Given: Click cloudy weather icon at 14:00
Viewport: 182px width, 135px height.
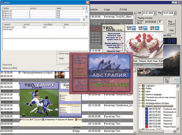Looking at the screenshot, I should point(145,28).
